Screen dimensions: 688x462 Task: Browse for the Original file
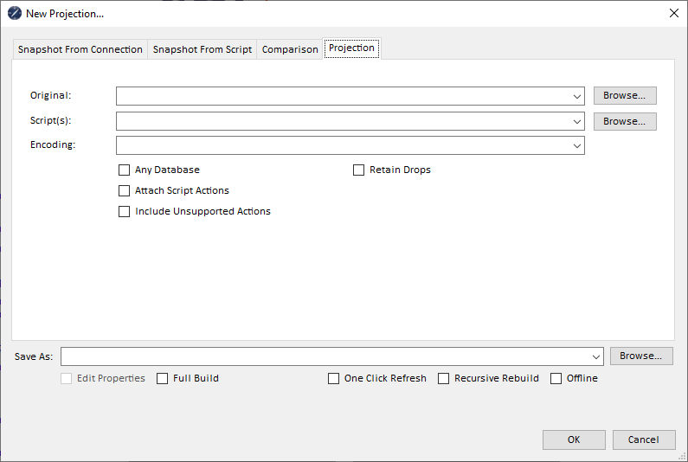click(625, 96)
